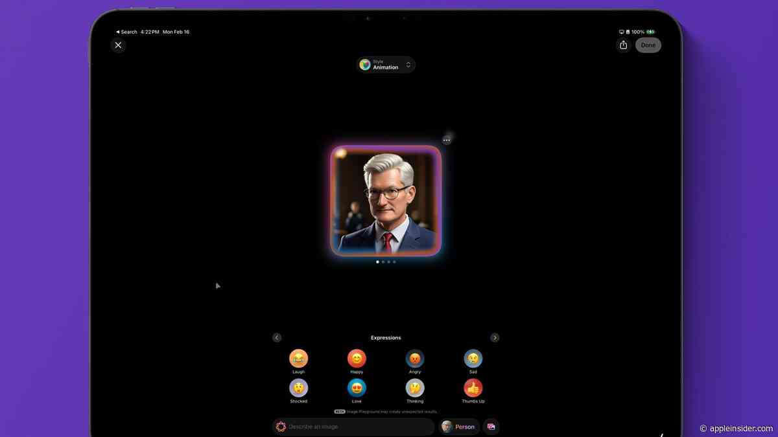Close the Image Playground editor
The image size is (778, 437).
coord(118,45)
